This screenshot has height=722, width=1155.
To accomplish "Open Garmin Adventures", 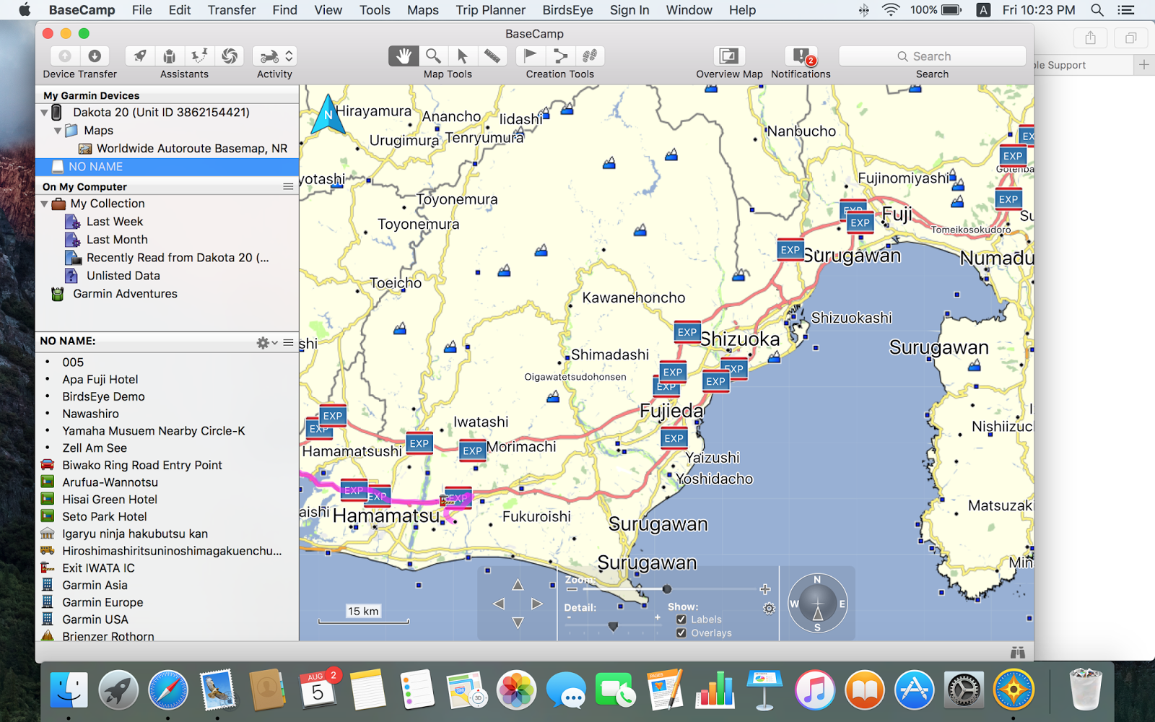I will pos(125,294).
